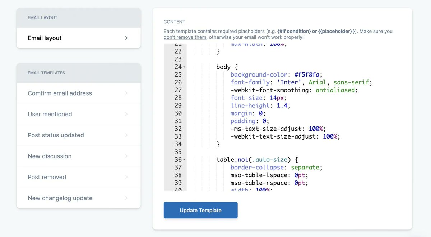Image resolution: width=431 pixels, height=237 pixels.
Task: Open the User mentioned template
Action: pos(78,114)
